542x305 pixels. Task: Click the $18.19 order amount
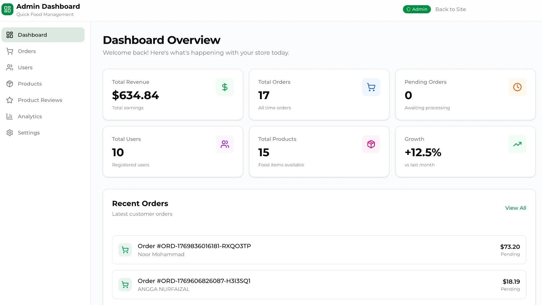click(x=511, y=282)
